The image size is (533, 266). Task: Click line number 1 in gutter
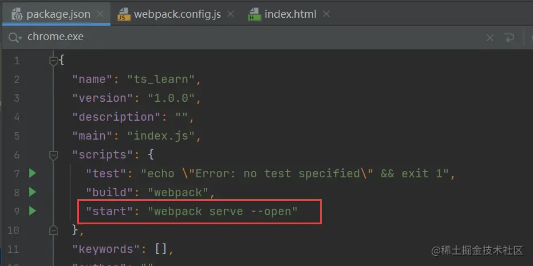tap(16, 61)
